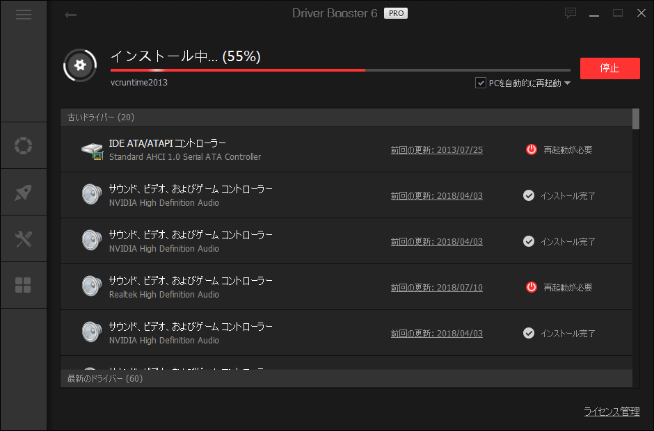The height and width of the screenshot is (431, 654).
Task: Open the ライセンス管理 link
Action: (x=612, y=412)
